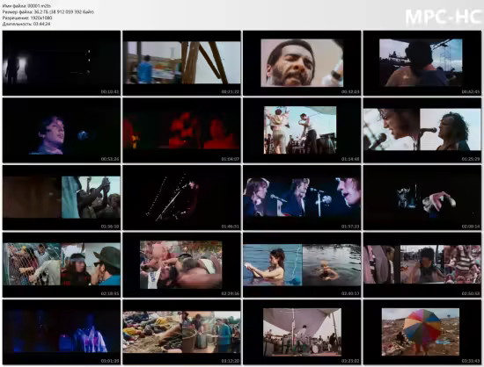This screenshot has height=367, width=484.
Task: Click the dark microphone stand frame at 01:46:51
Action: 181,198
